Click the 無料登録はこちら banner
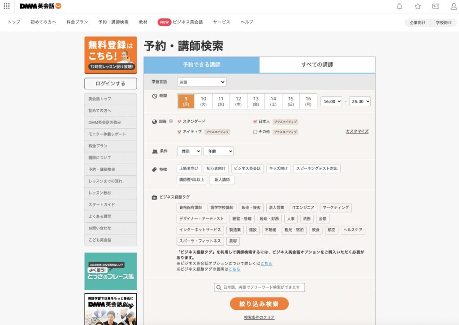The width and height of the screenshot is (459, 325). click(111, 55)
